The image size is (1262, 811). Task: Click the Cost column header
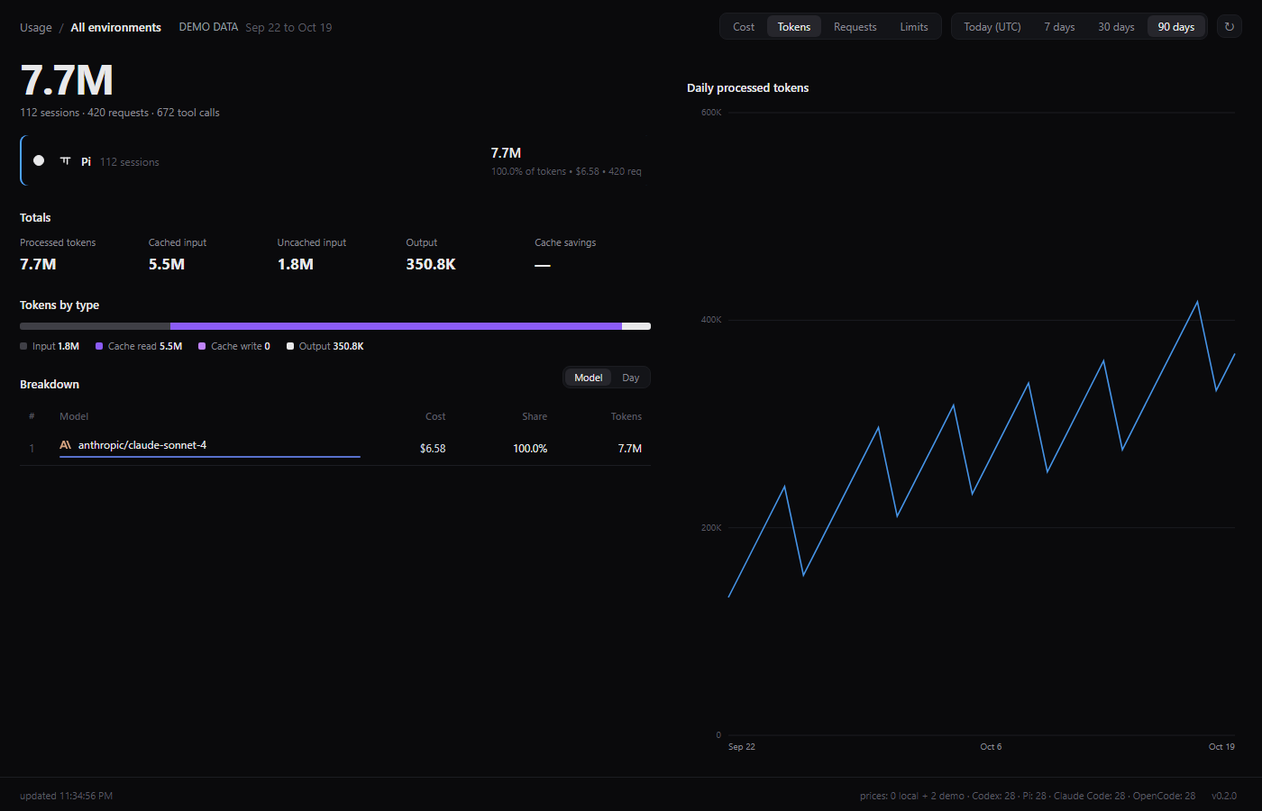pos(435,416)
